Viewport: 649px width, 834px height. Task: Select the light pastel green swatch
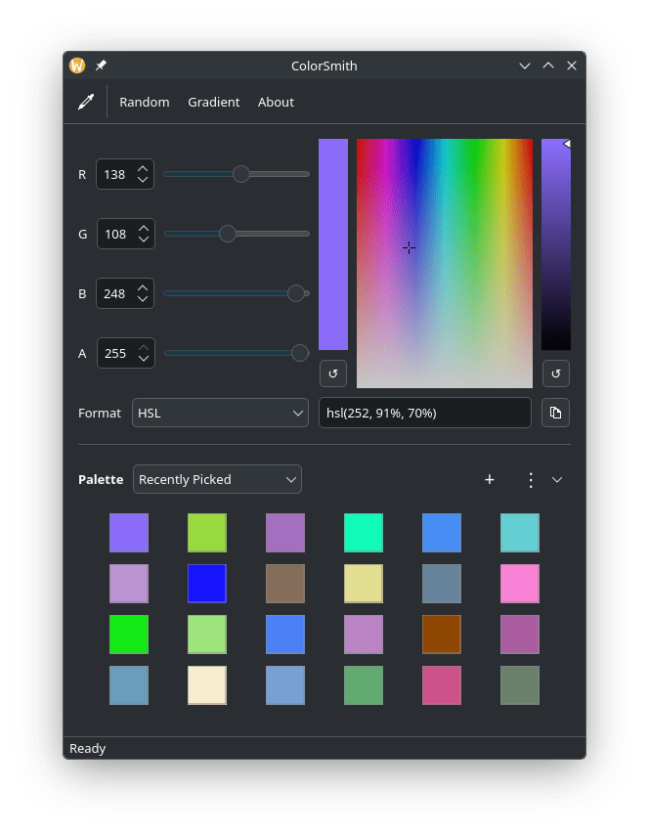coord(207,635)
